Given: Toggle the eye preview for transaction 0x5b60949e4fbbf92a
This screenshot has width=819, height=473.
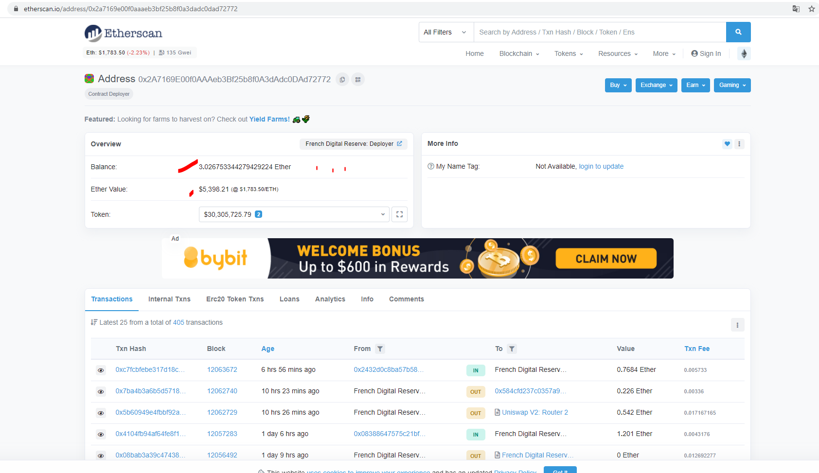Looking at the screenshot, I should (x=101, y=413).
